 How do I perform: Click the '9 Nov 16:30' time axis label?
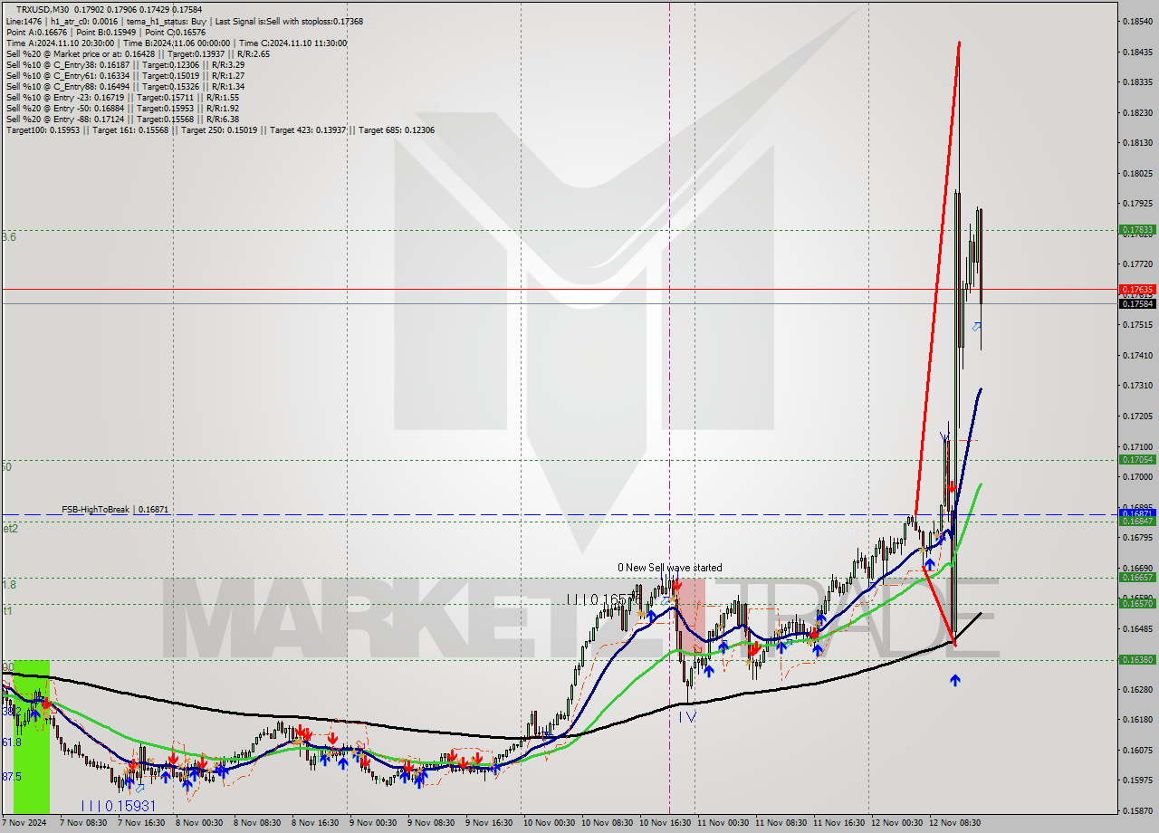pyautogui.click(x=488, y=823)
